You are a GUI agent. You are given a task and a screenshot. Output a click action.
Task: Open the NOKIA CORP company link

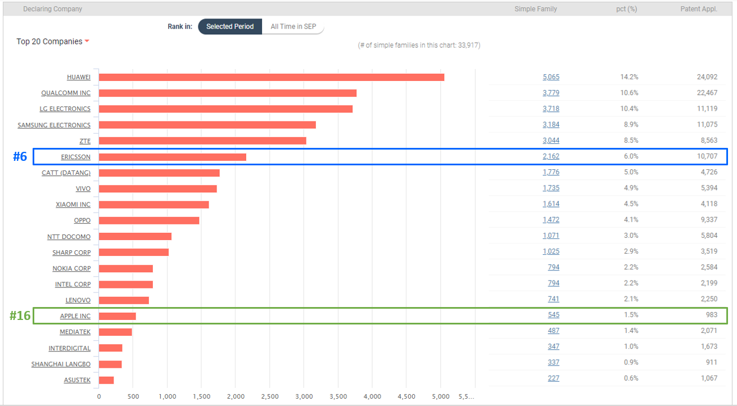[71, 268]
